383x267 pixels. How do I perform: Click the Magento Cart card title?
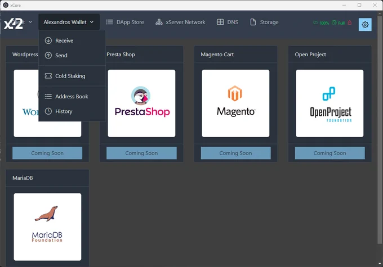point(217,55)
